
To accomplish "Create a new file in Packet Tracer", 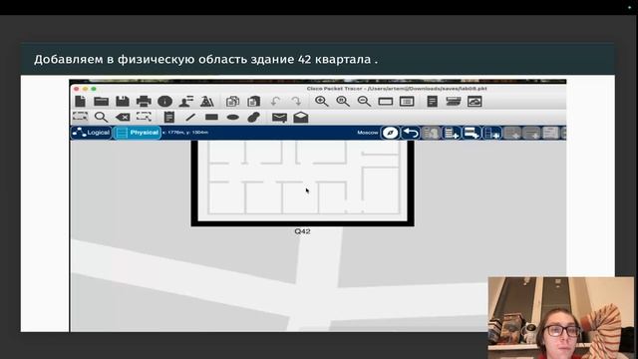I will click(80, 101).
